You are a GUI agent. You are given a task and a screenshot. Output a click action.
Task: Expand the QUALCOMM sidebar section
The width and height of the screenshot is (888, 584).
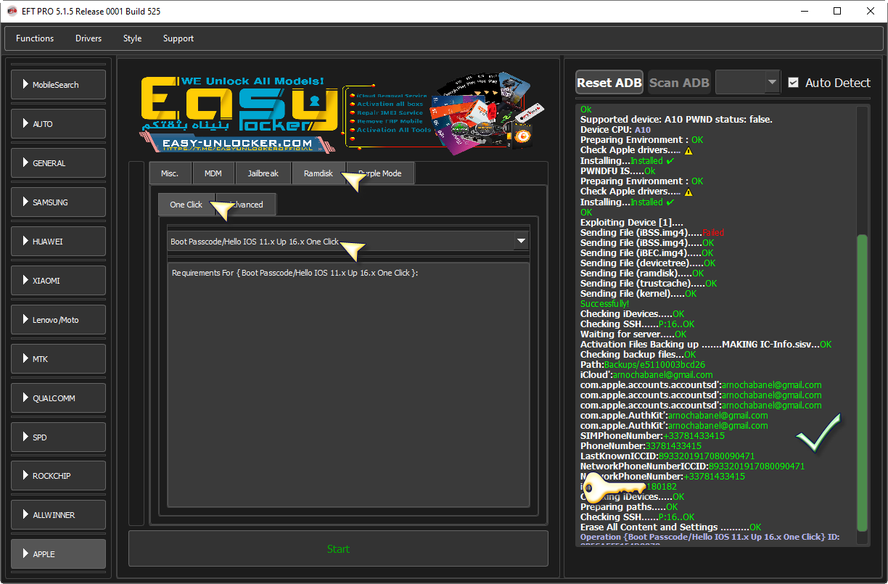(x=59, y=398)
